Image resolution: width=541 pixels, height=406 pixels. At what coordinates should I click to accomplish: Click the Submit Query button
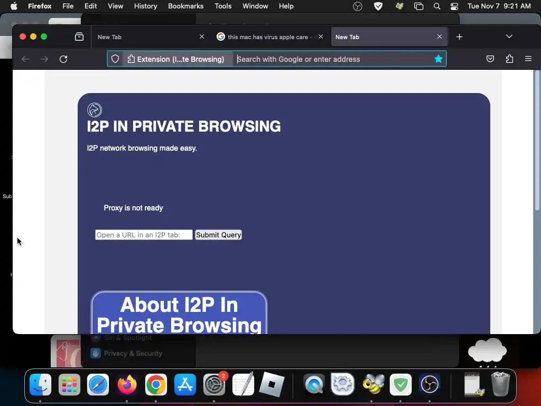(218, 235)
